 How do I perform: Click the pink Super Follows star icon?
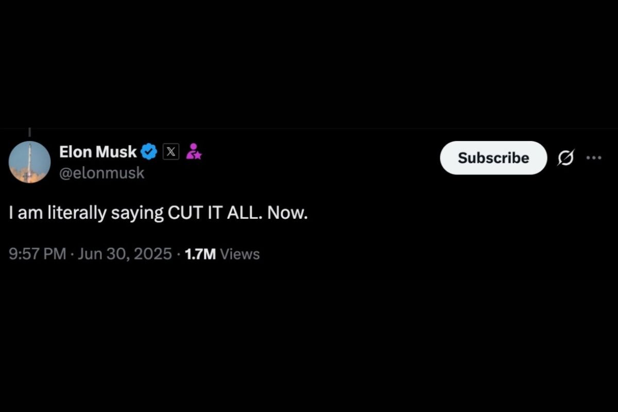click(194, 151)
